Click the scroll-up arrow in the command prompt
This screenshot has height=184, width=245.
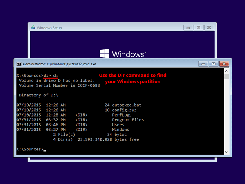coord(227,72)
